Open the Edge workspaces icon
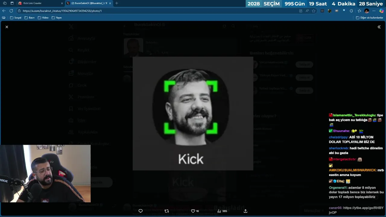The height and width of the screenshot is (217, 386). tap(5, 3)
